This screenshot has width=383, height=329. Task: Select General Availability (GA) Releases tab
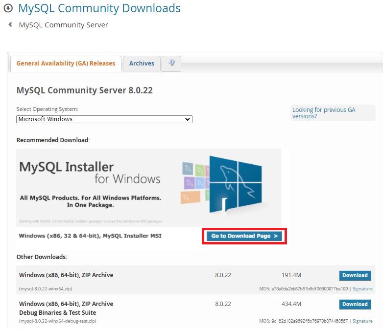pos(66,64)
